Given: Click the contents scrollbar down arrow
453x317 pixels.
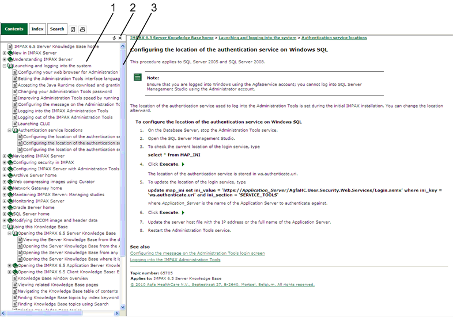Looking at the screenshot, I should click(x=123, y=307).
